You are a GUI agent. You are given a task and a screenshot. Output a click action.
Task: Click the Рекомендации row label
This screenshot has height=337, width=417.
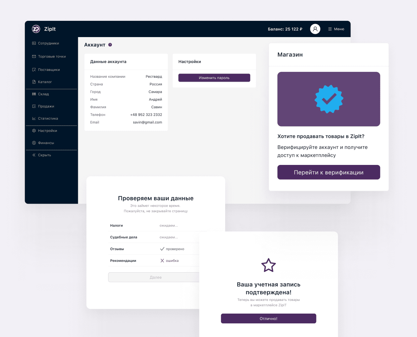click(x=123, y=261)
